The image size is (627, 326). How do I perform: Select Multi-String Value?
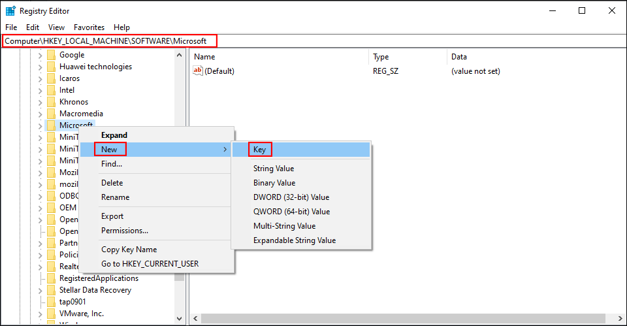pyautogui.click(x=301, y=226)
